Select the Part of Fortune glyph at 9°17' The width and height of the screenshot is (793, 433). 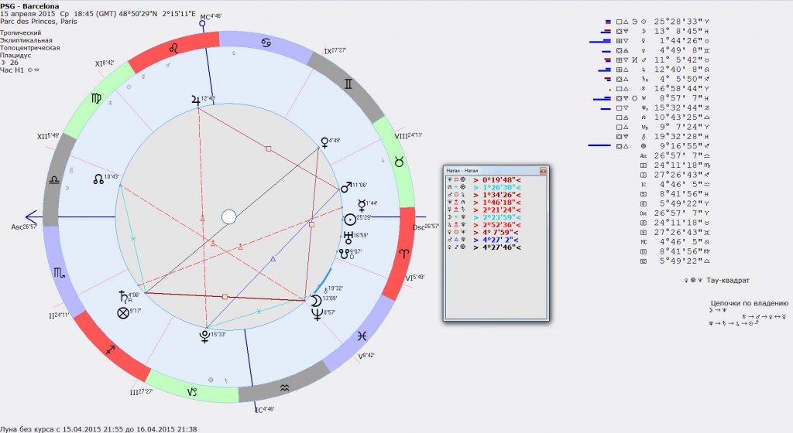pyautogui.click(x=123, y=313)
